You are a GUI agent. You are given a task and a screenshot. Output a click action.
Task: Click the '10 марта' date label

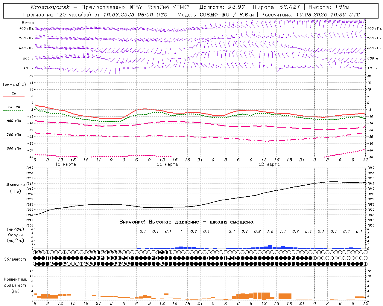tap(66, 164)
